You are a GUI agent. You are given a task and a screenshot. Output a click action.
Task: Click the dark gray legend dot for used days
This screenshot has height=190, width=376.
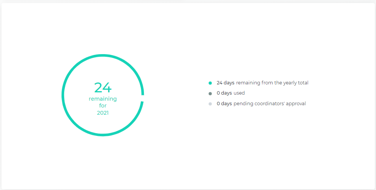(x=210, y=93)
